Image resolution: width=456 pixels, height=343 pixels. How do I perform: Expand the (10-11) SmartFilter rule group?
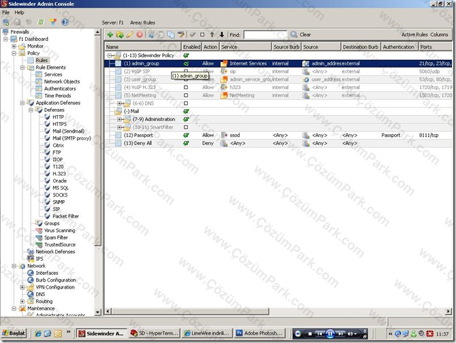pyautogui.click(x=119, y=127)
